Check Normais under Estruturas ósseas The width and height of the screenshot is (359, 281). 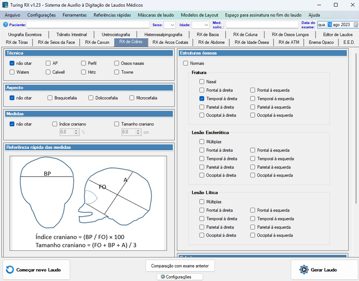point(186,64)
